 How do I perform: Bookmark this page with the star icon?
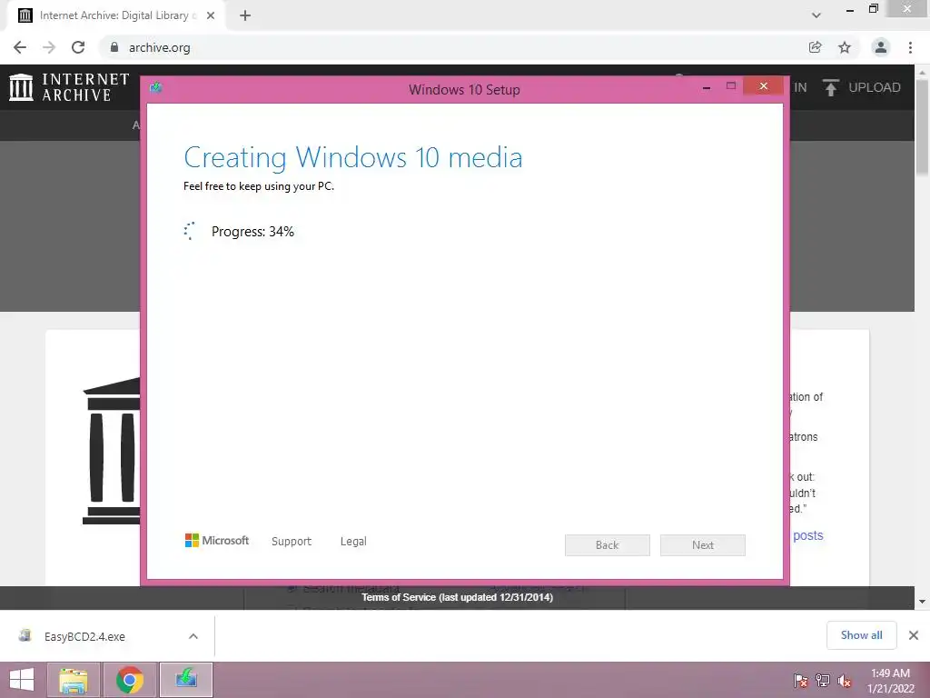pos(845,47)
